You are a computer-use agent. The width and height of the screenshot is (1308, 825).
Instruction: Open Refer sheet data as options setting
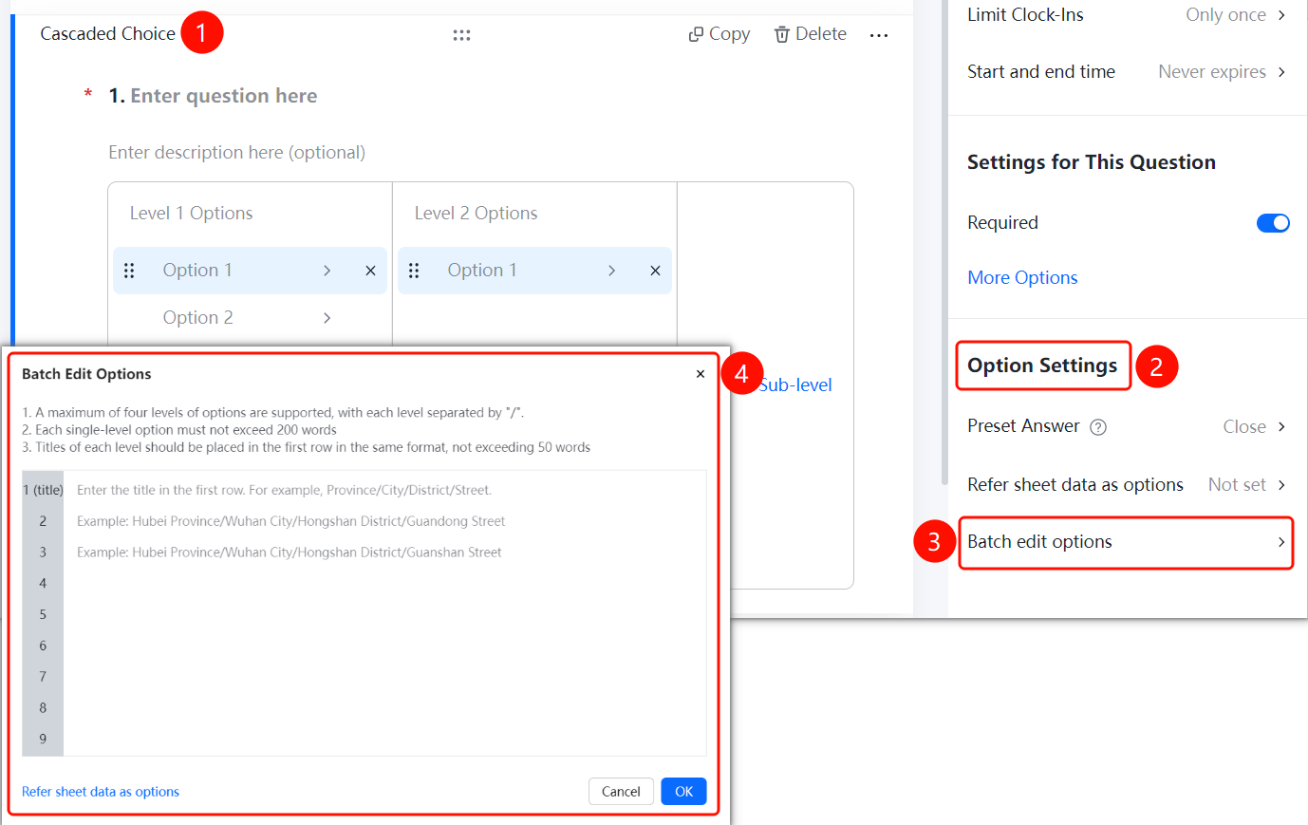point(1127,484)
